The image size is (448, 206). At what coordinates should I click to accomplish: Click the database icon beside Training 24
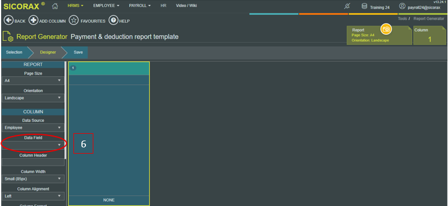pos(364,6)
